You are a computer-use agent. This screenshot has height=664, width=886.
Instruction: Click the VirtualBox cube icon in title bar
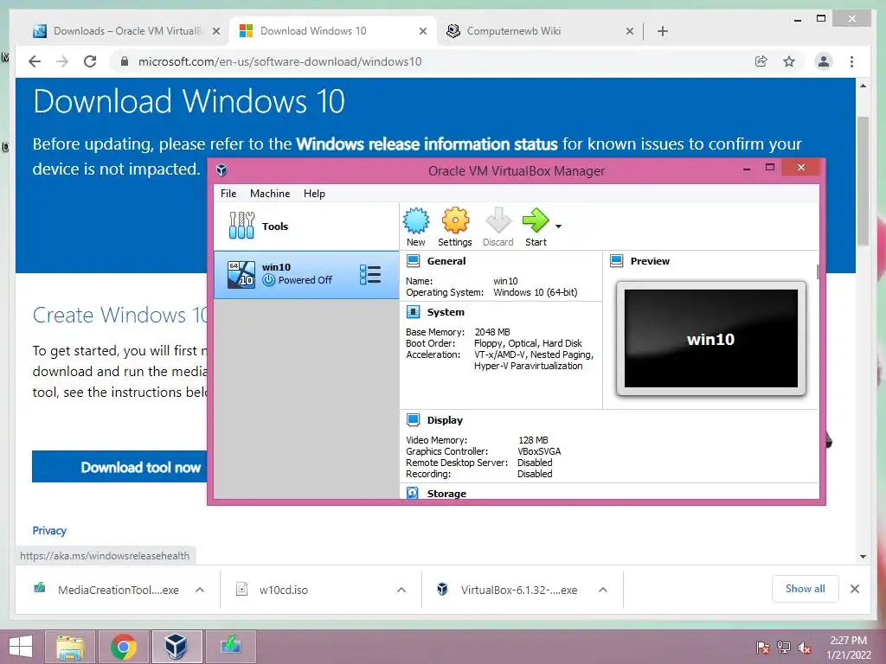222,170
